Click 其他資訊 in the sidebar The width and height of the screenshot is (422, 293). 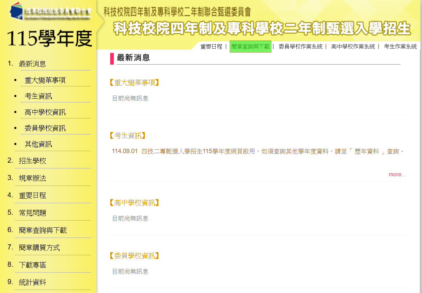pos(38,144)
